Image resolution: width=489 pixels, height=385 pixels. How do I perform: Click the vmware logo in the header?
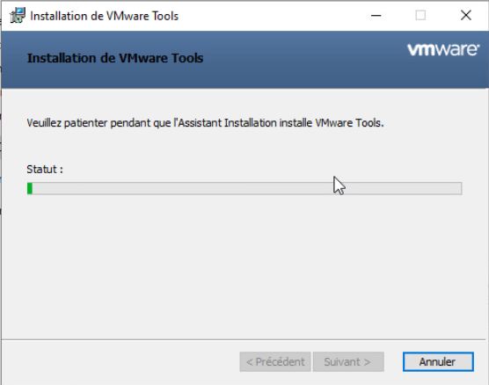pyautogui.click(x=443, y=50)
